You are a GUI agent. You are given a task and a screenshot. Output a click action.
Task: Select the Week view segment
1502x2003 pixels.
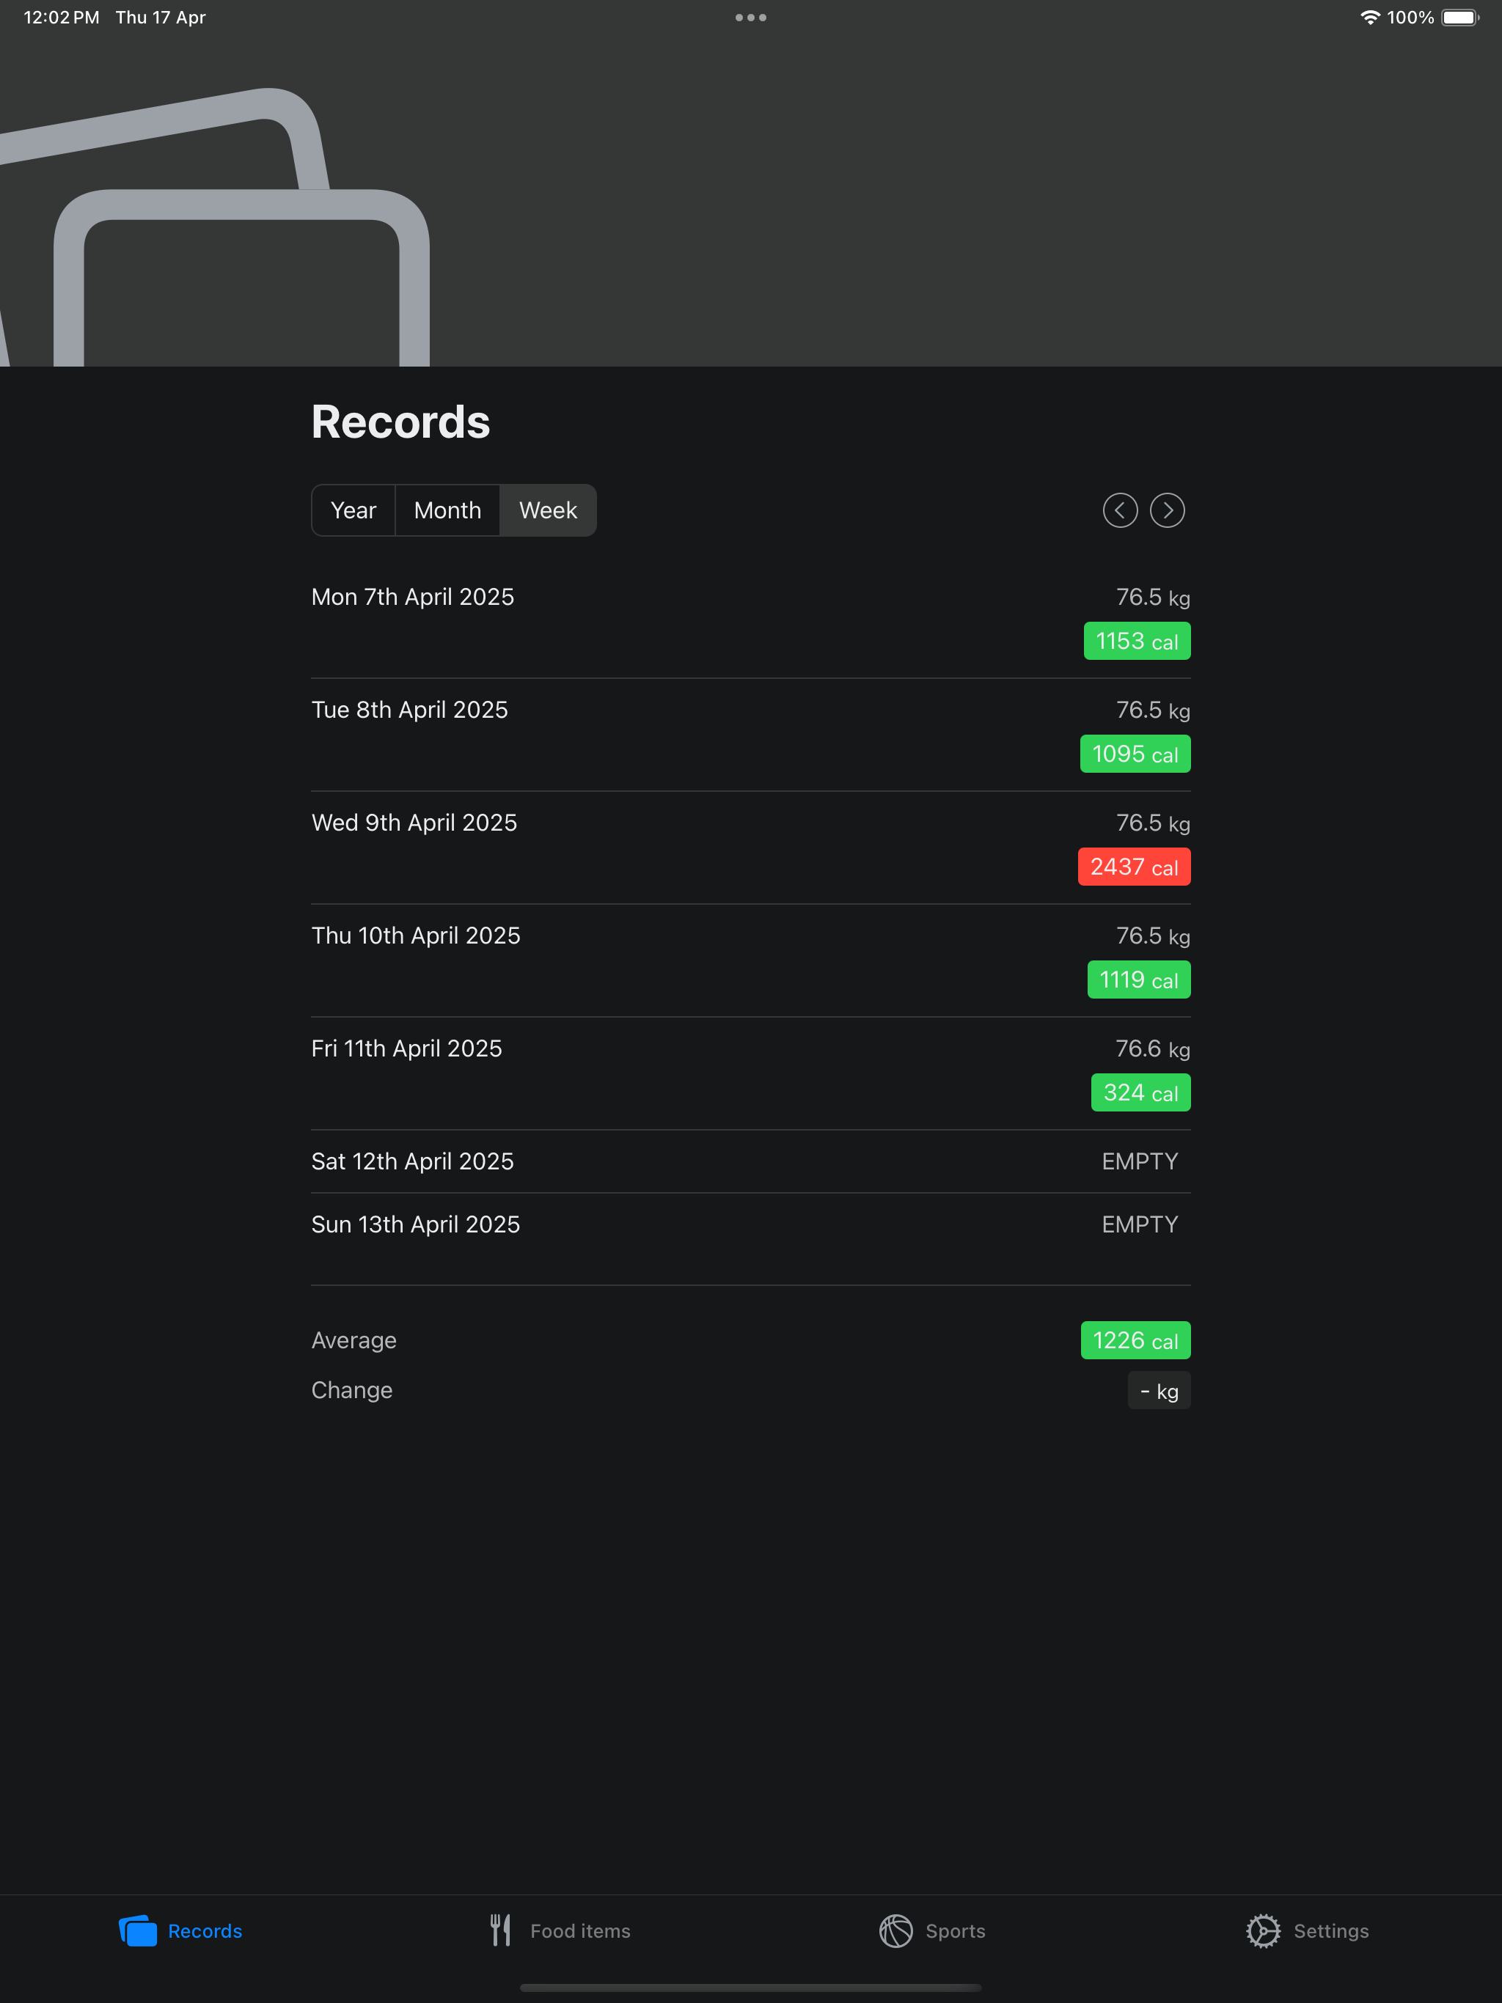point(548,511)
